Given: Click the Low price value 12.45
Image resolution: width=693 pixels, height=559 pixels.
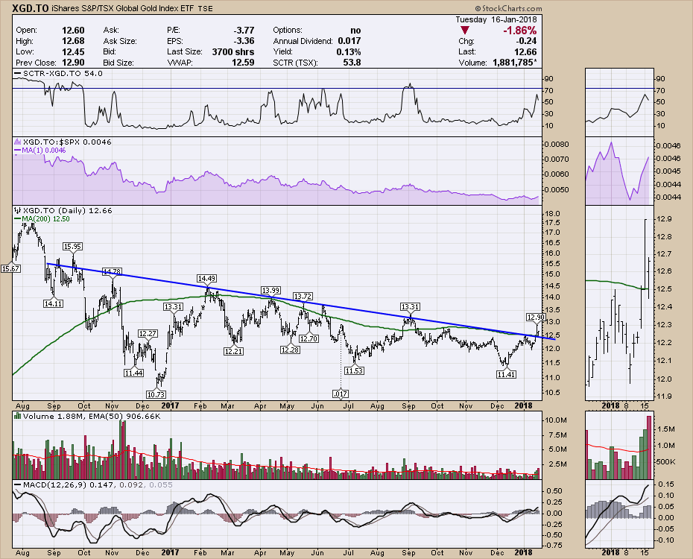Looking at the screenshot, I should pyautogui.click(x=73, y=51).
